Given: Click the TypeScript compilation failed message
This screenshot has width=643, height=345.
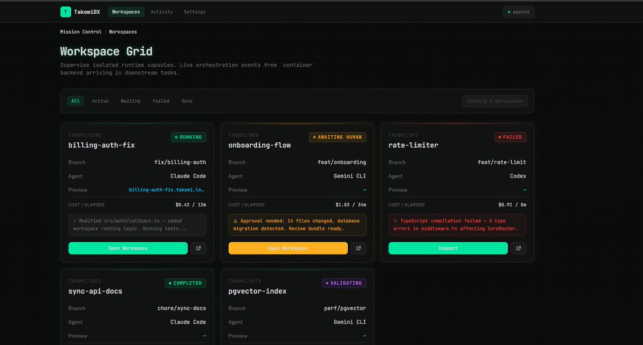Looking at the screenshot, I should [458, 225].
